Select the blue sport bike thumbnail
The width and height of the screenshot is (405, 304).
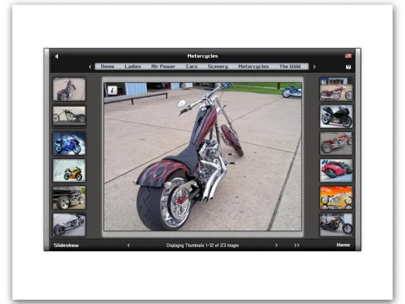pyautogui.click(x=69, y=143)
